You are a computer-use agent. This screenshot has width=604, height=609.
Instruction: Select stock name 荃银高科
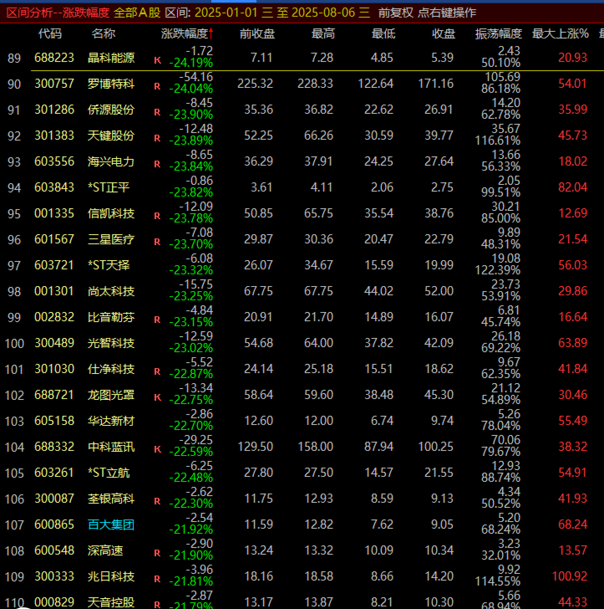(111, 499)
